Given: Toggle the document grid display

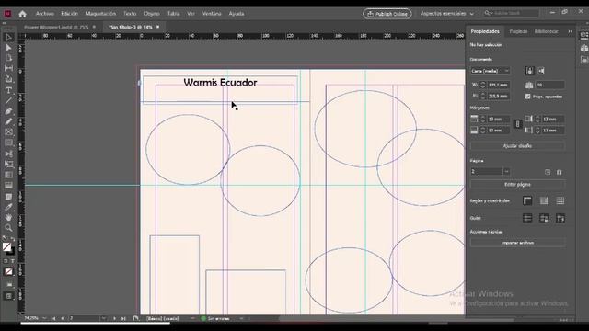Looking at the screenshot, I should point(560,200).
